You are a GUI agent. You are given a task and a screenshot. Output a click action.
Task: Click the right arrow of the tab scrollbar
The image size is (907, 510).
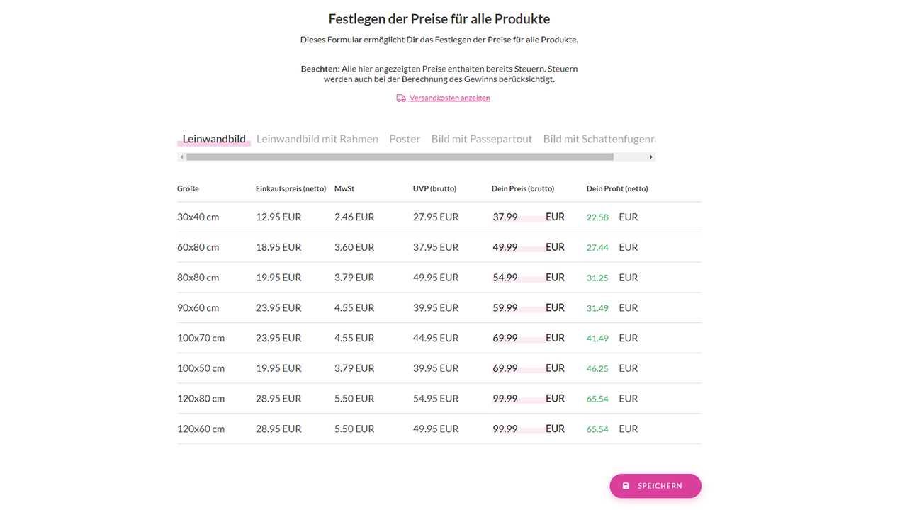click(652, 157)
